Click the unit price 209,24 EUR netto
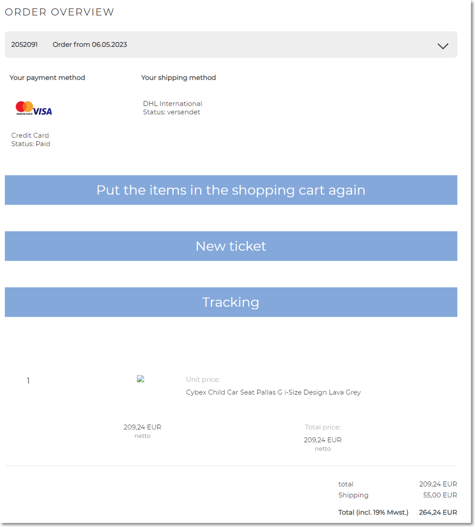The width and height of the screenshot is (475, 527). click(142, 431)
